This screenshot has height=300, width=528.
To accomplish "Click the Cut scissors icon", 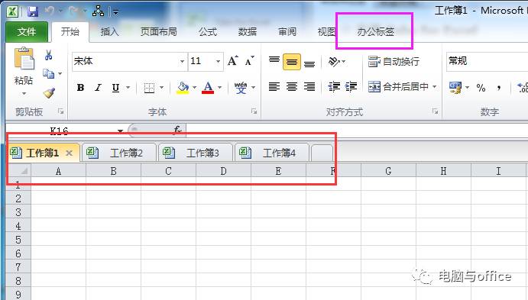I will [49, 55].
